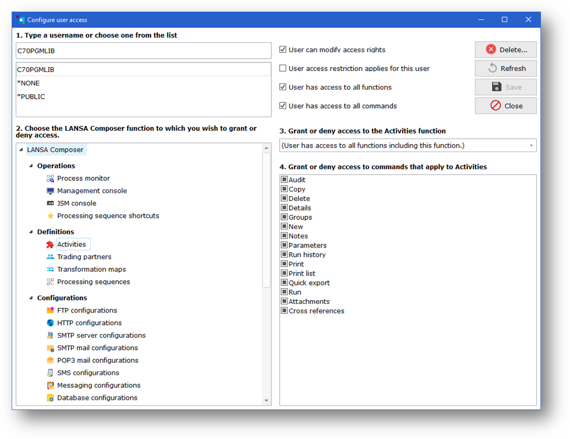Toggle the Delete command checkbox
This screenshot has width=570, height=439.
coord(284,198)
